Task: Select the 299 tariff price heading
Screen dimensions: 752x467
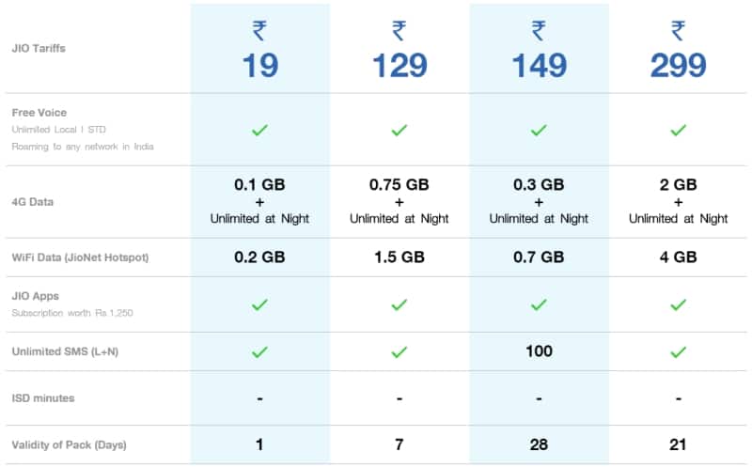Action: pyautogui.click(x=678, y=65)
